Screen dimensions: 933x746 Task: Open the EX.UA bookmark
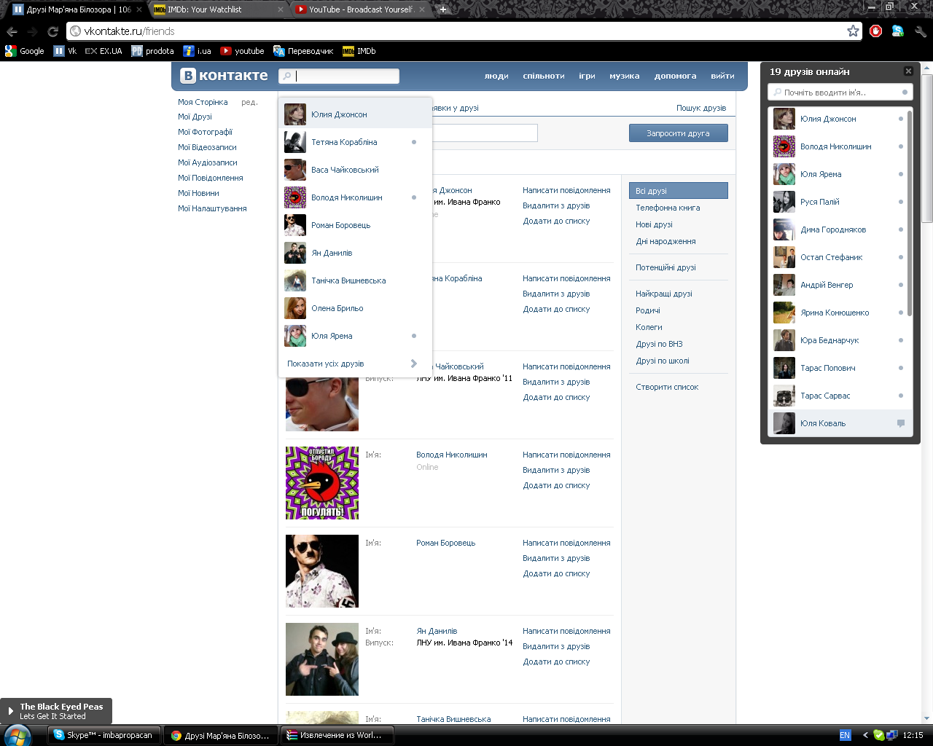104,51
